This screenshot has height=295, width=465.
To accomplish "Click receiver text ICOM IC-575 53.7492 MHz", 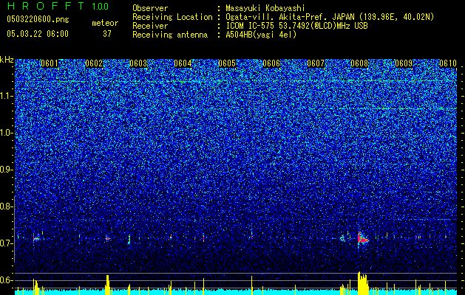I will pyautogui.click(x=296, y=26).
